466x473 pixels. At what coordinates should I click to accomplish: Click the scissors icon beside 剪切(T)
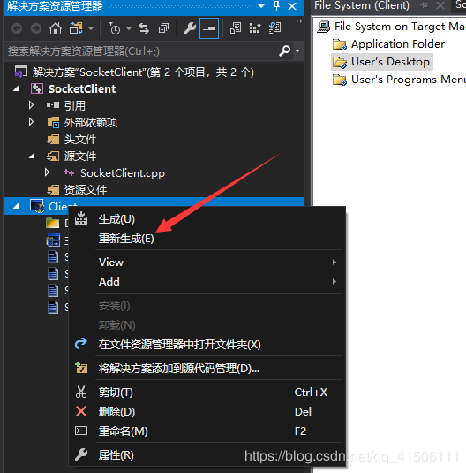tap(81, 392)
